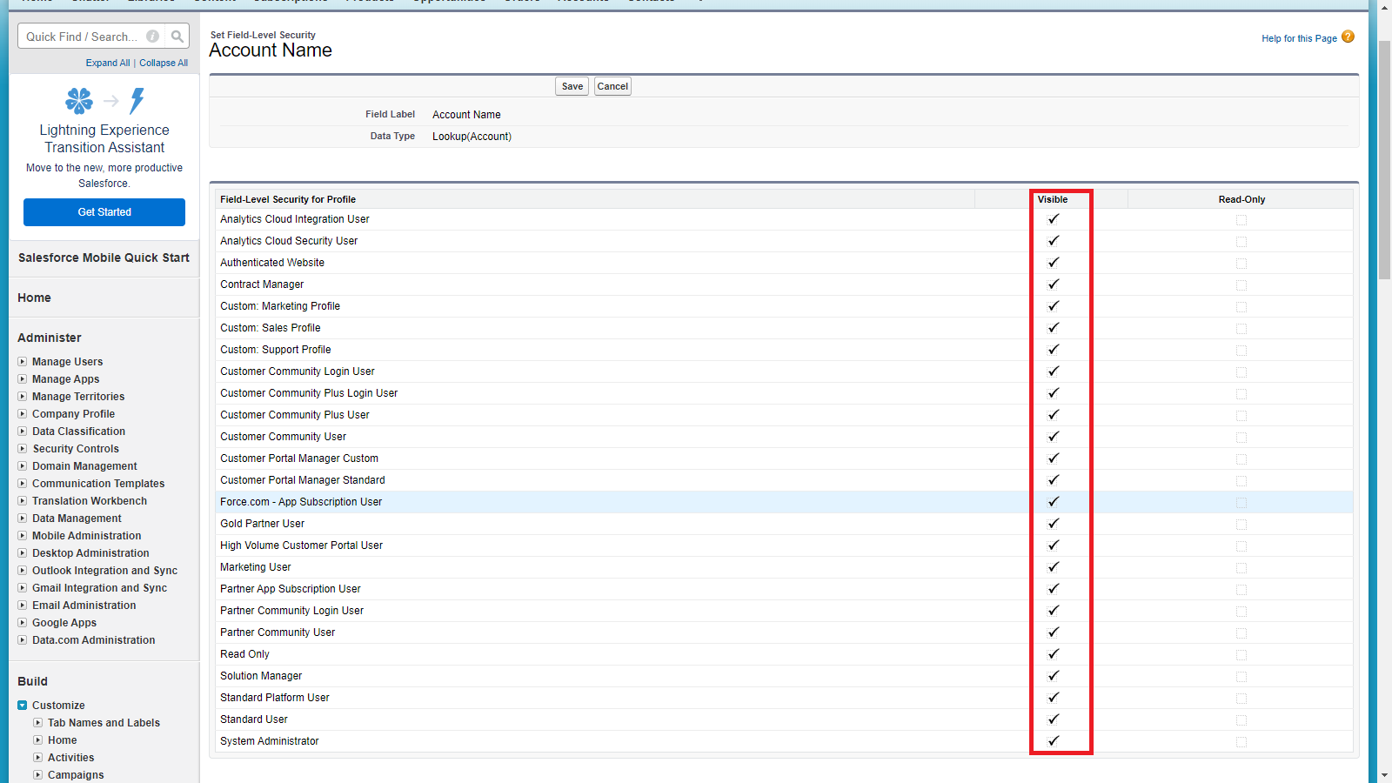Viewport: 1392px width, 783px height.
Task: Click the Visible column header
Action: pos(1053,199)
